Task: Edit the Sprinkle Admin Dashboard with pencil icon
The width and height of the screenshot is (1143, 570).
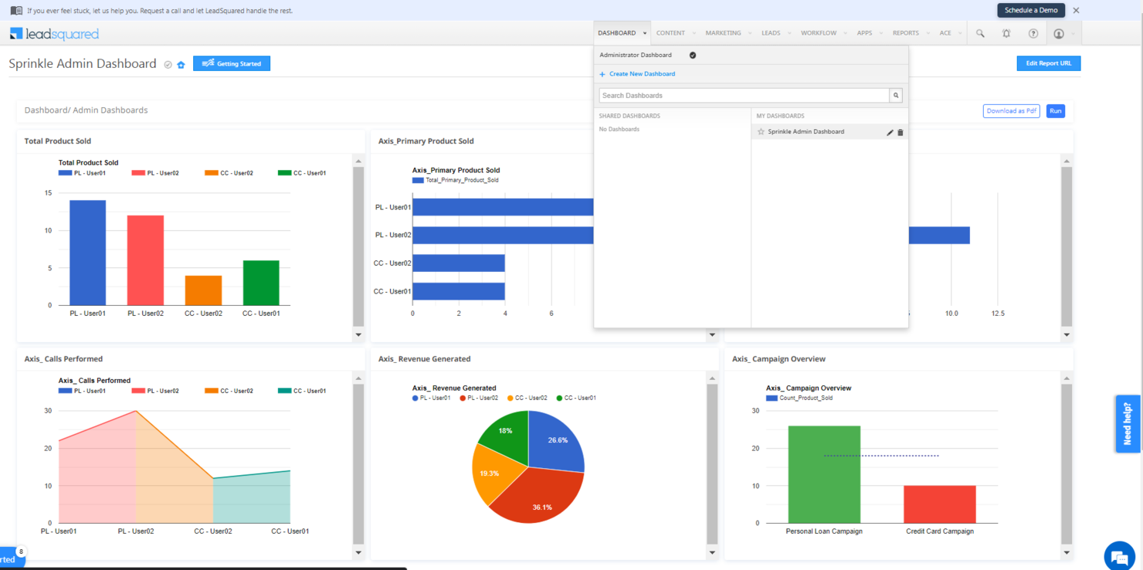Action: (x=890, y=131)
